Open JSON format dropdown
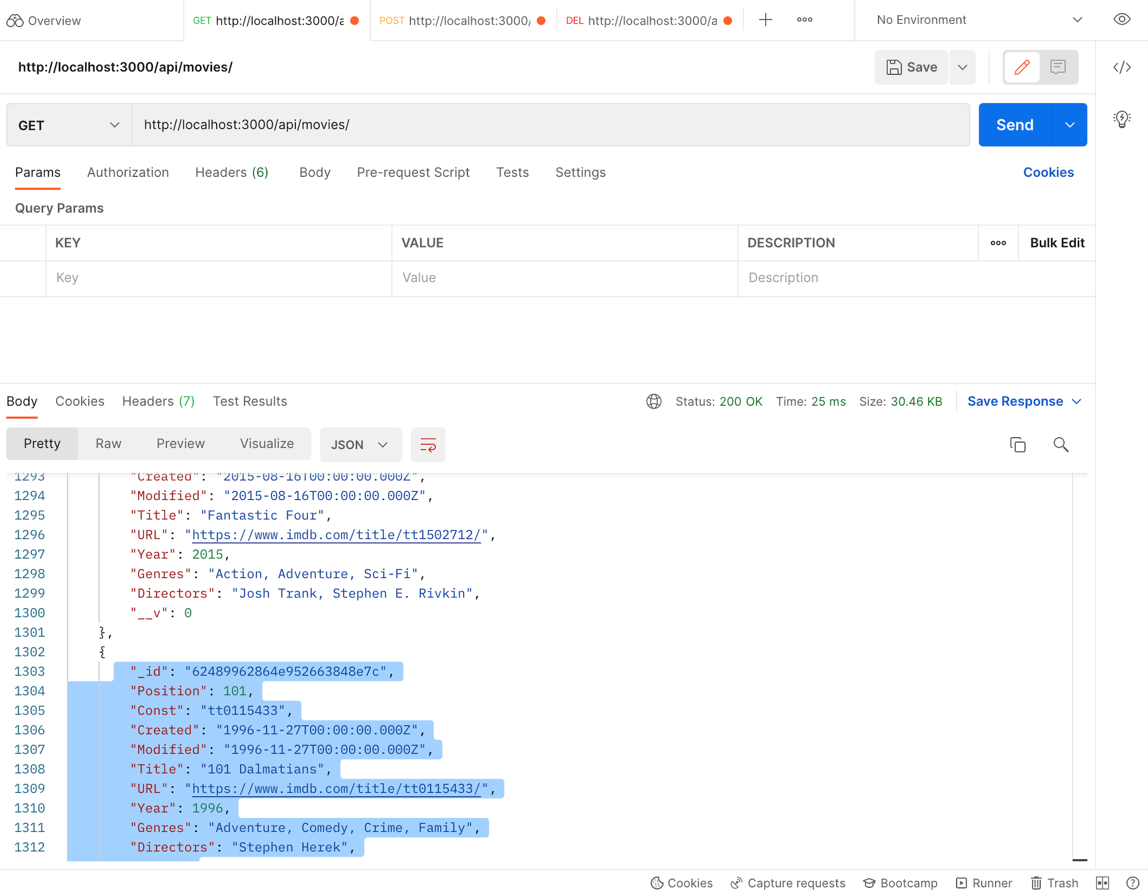Screen dimensions: 1148x896 (360, 445)
